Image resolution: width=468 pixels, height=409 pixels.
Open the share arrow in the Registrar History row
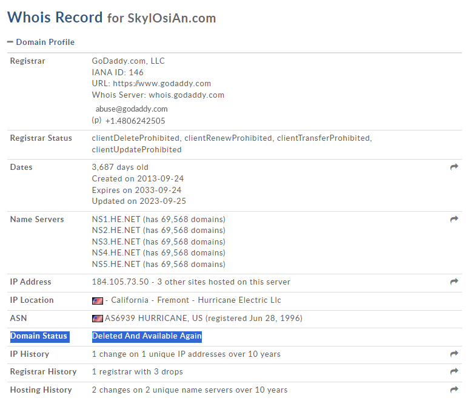(454, 371)
